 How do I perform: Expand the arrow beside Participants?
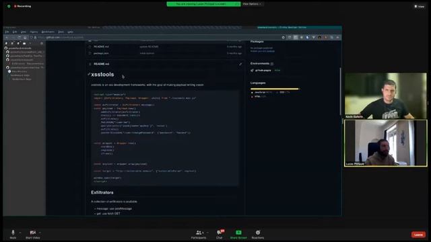coord(207,233)
